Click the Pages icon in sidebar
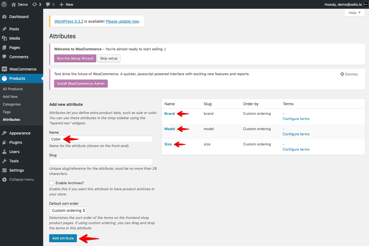The height and width of the screenshot is (246, 369). tap(4, 48)
